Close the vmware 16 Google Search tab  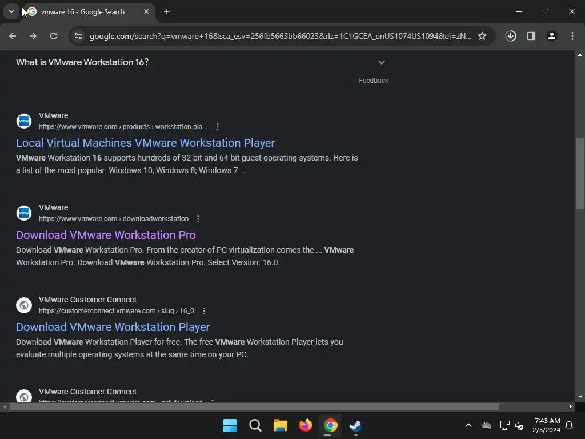tap(146, 11)
